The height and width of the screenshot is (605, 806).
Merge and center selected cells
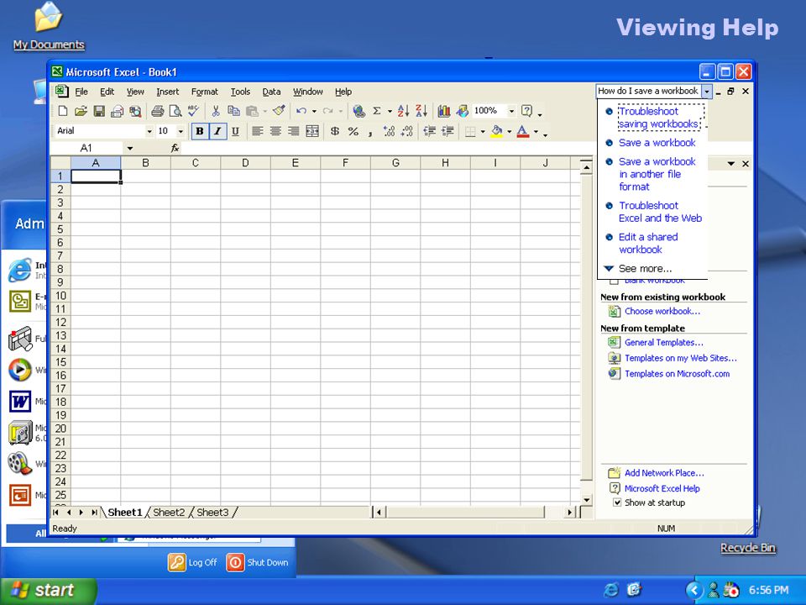click(312, 131)
